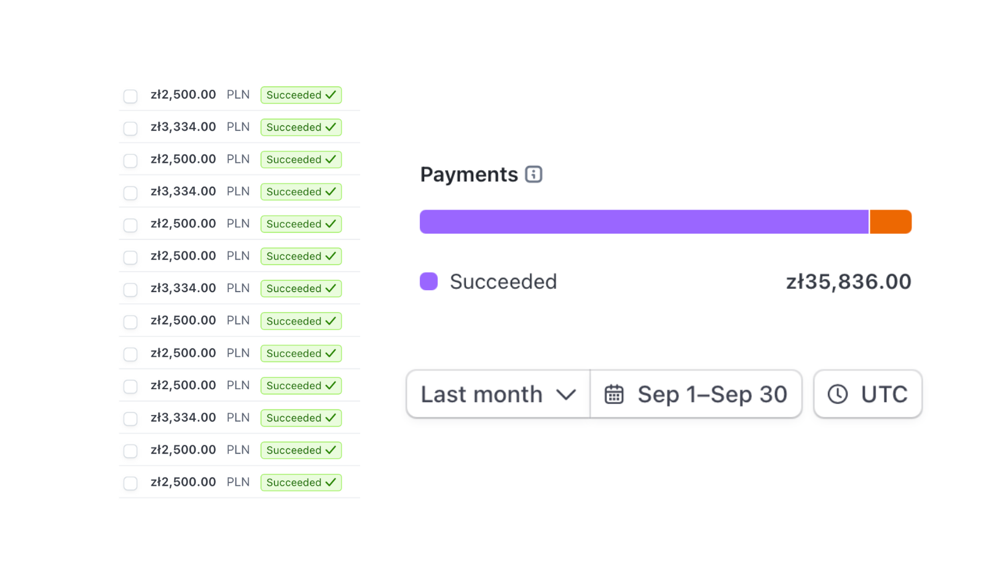The height and width of the screenshot is (568, 1008).
Task: Click the checkmark on the last Succeeded badge
Action: click(331, 483)
